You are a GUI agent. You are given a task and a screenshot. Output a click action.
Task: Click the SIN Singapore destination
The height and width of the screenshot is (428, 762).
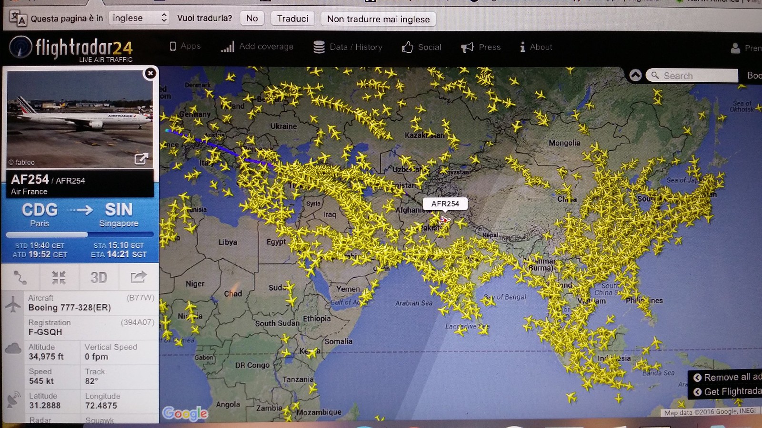click(119, 214)
